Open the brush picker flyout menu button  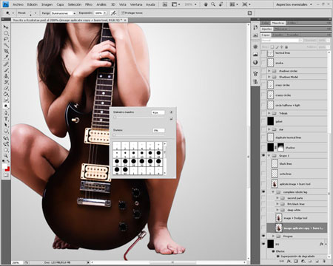171,112
